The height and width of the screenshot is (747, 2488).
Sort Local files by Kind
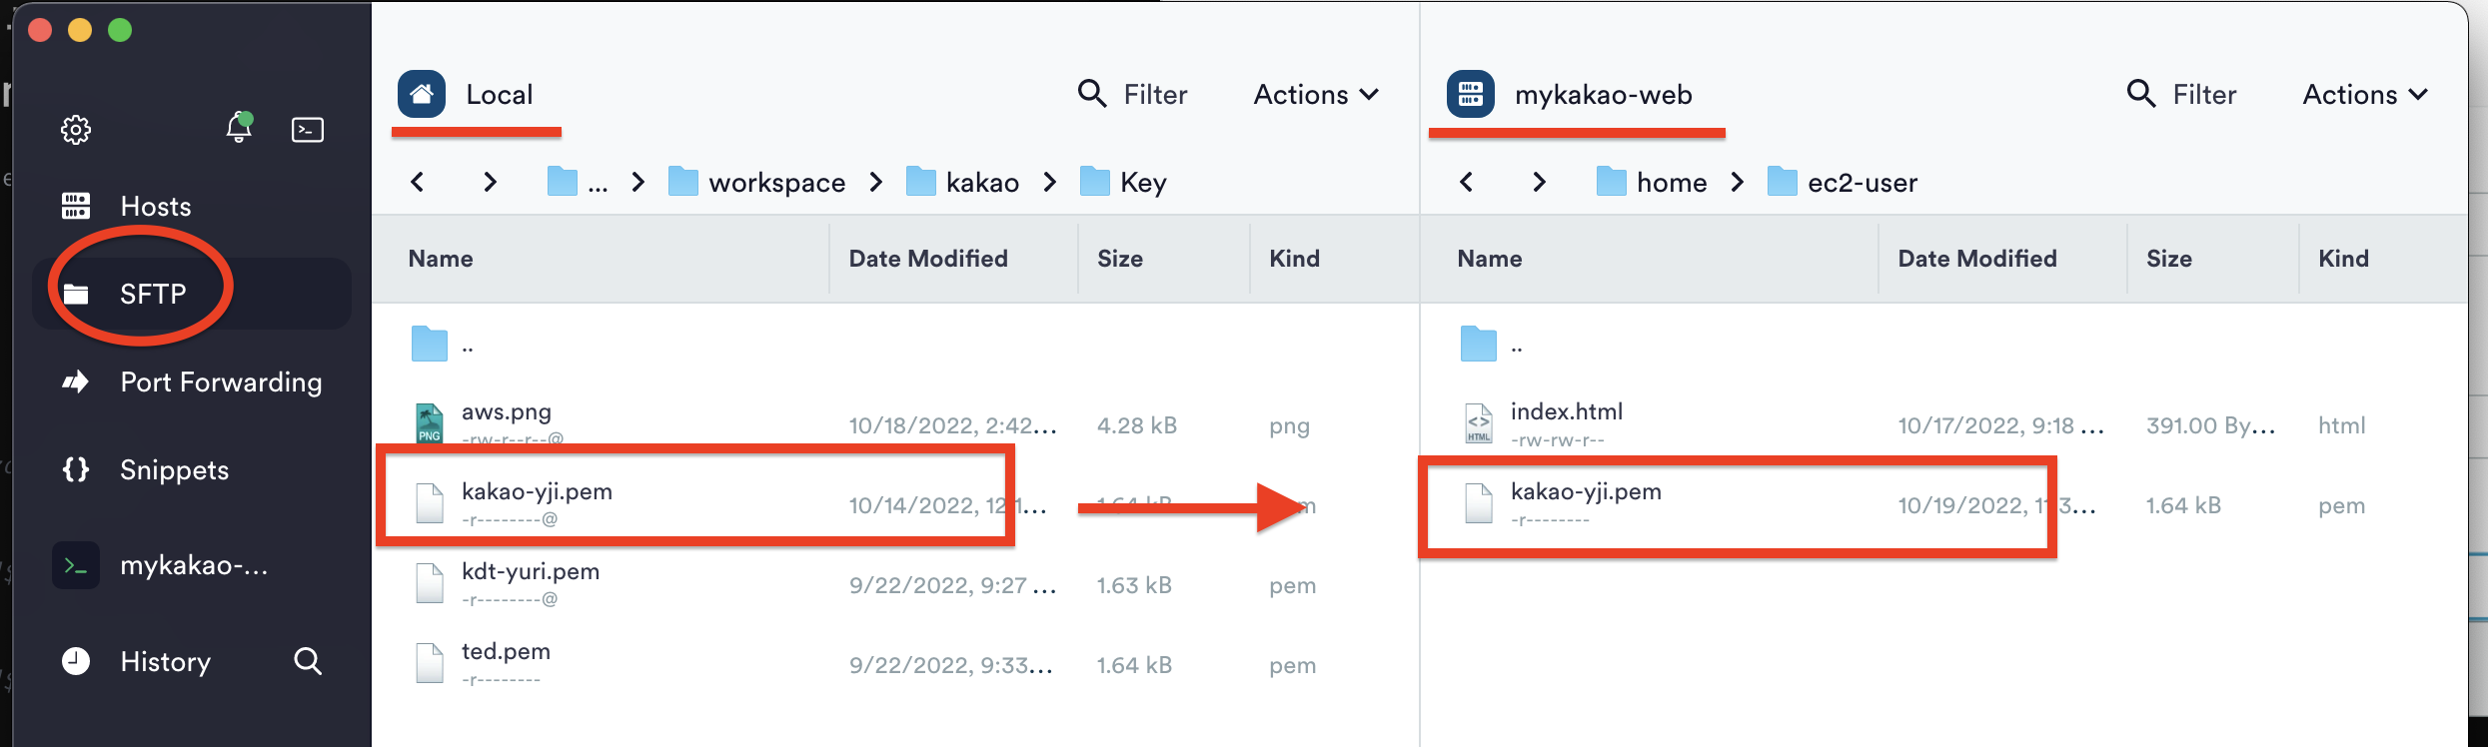[1294, 259]
